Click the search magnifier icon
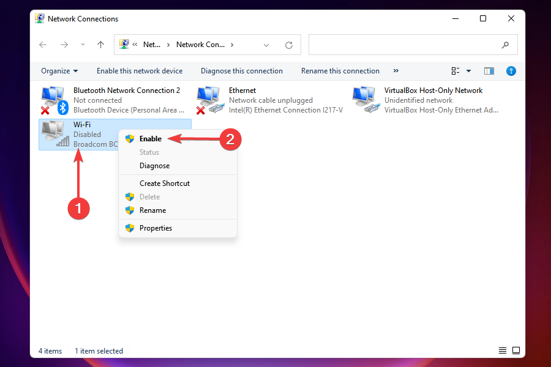 [505, 45]
